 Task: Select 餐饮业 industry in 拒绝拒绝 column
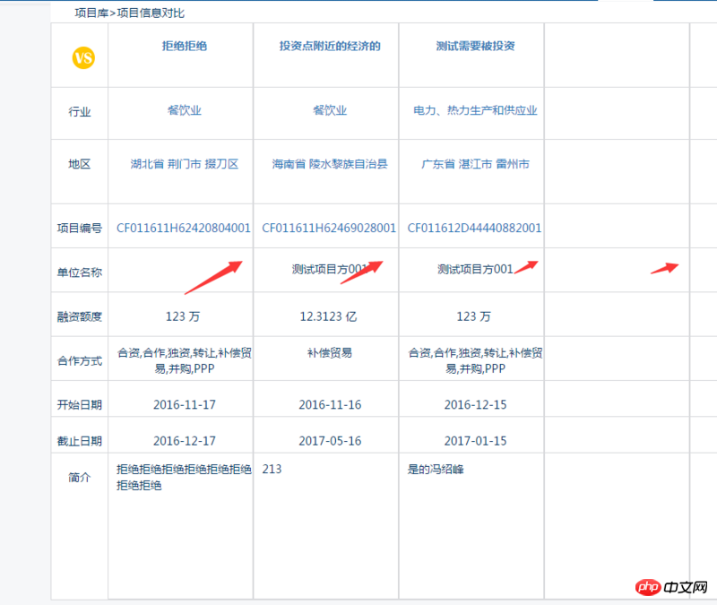coord(185,110)
